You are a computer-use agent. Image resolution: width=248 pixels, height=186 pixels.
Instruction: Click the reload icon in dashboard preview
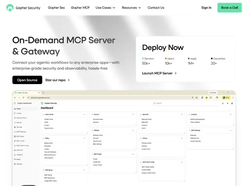23,98
